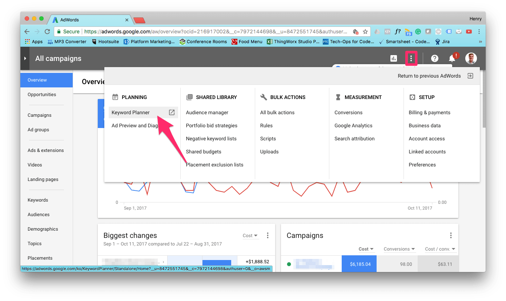
Task: Open the Conversions column dropdown
Action: tap(399, 249)
